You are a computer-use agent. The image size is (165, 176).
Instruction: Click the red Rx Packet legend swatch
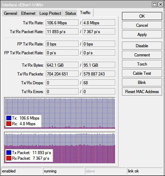[x=9, y=158]
